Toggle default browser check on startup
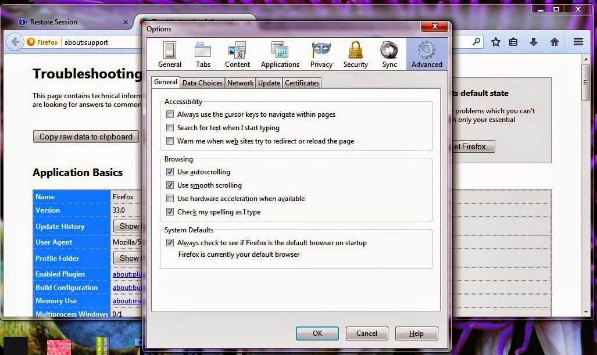This screenshot has height=355, width=597. pyautogui.click(x=170, y=242)
